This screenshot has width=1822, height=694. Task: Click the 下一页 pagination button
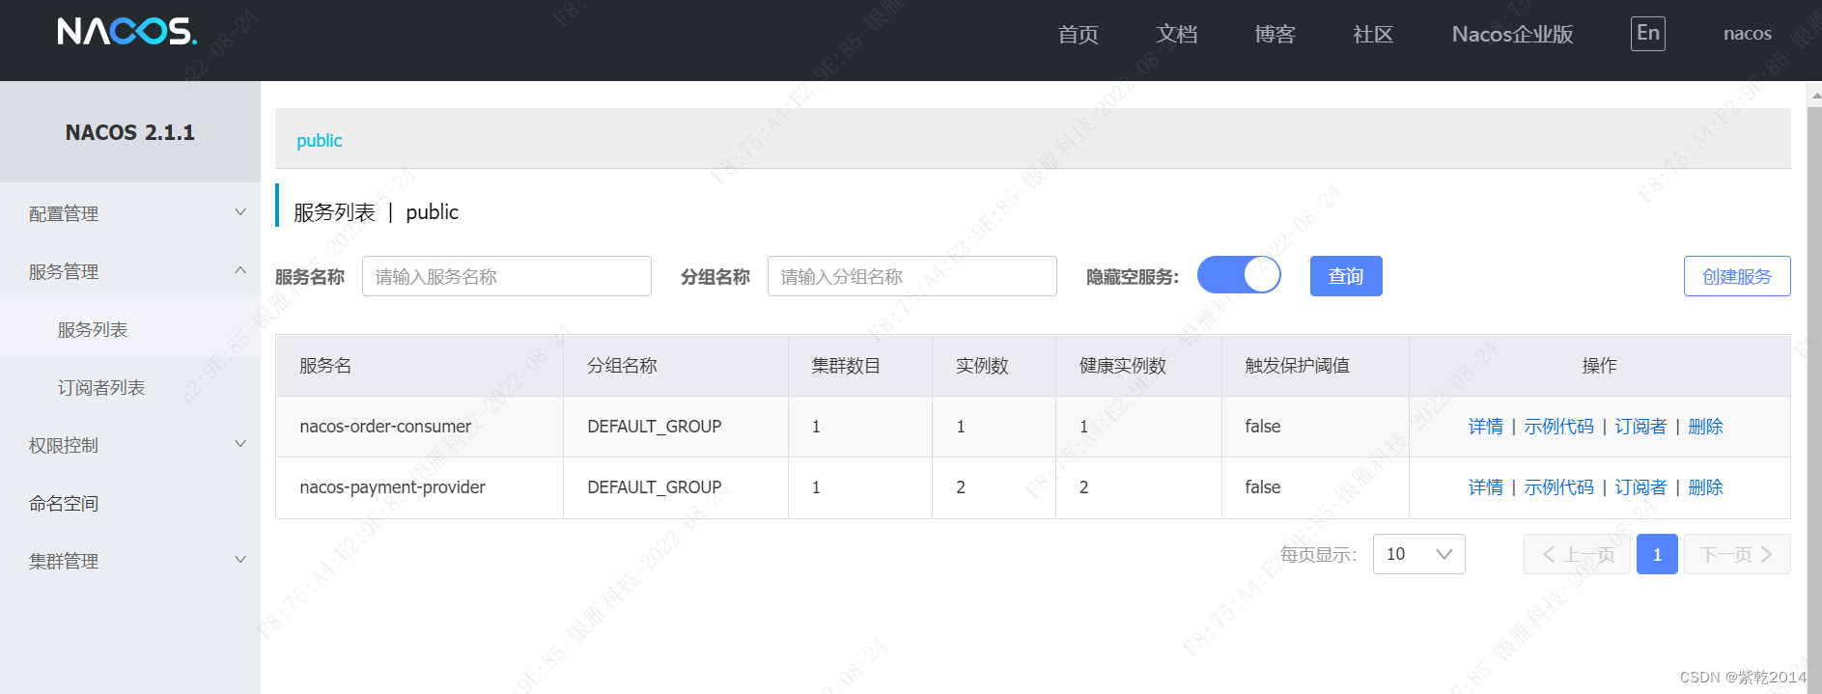pos(1737,554)
